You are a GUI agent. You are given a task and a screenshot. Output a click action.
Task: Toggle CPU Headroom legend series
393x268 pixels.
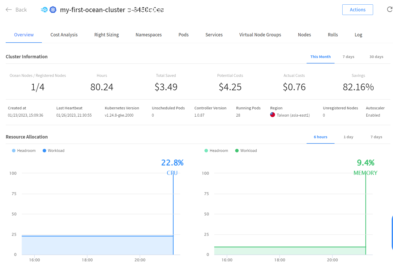24,151
